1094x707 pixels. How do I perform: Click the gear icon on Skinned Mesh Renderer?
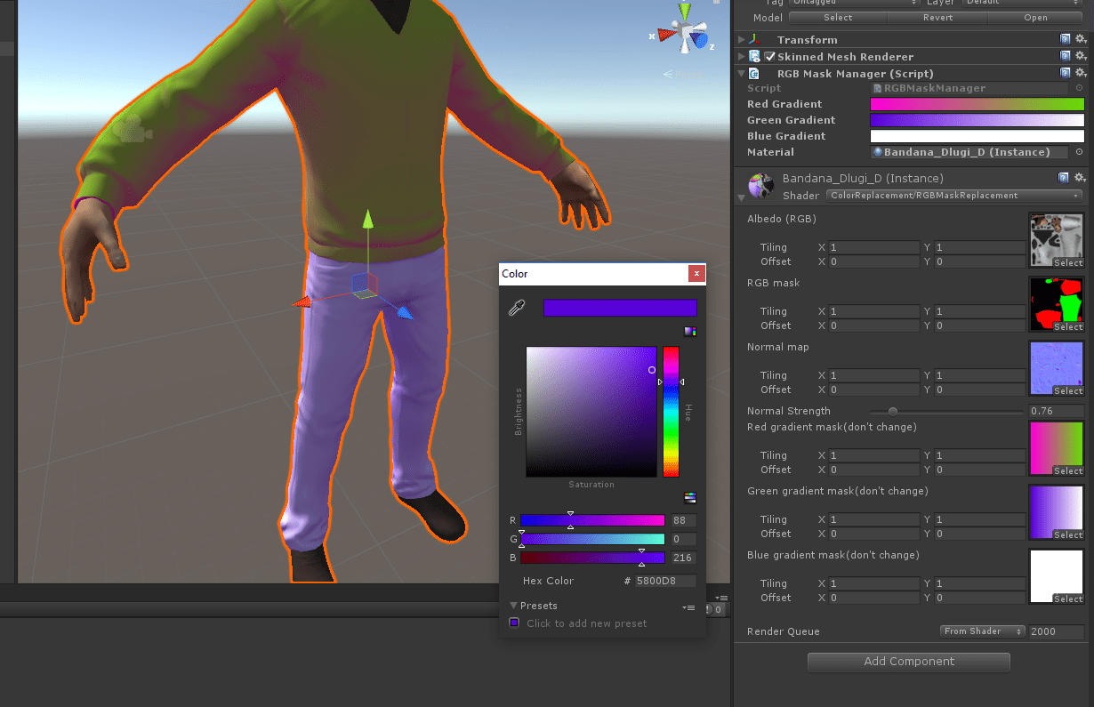(x=1079, y=56)
